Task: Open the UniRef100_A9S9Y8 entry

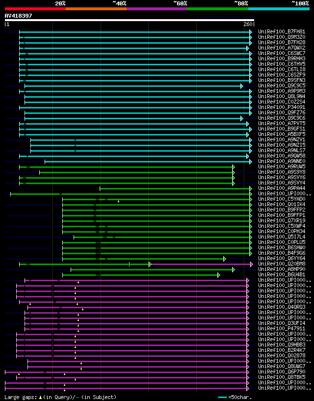Action: pos(282,172)
